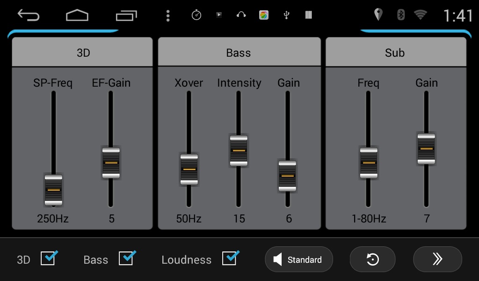Tap the USB icon in status bar
This screenshot has width=479, height=281.
click(x=287, y=15)
